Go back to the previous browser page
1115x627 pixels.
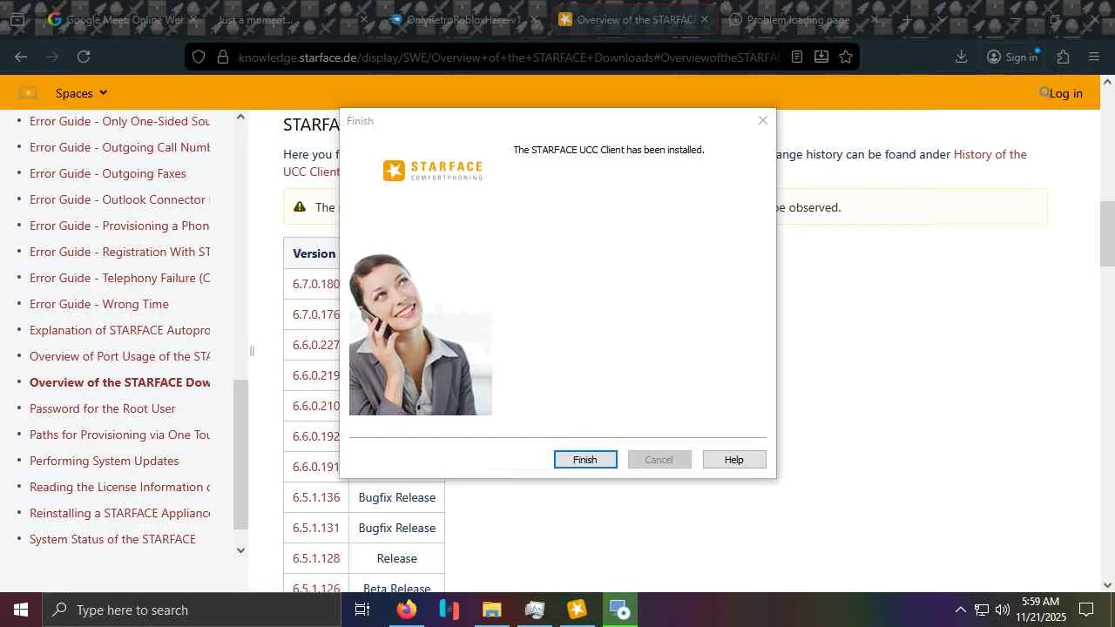point(21,57)
